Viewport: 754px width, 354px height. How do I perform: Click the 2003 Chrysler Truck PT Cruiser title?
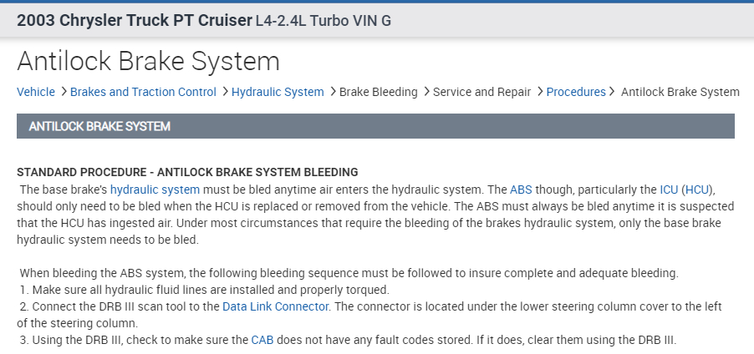click(x=134, y=20)
